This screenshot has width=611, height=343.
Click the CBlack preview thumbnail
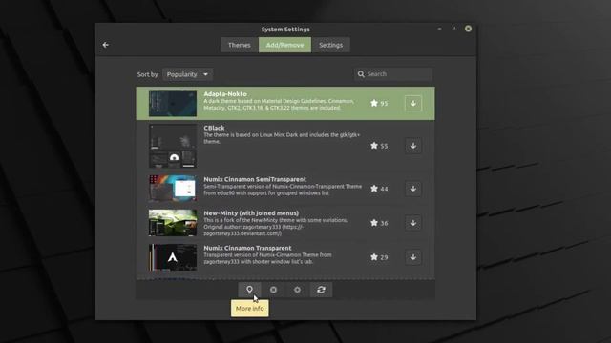[173, 146]
